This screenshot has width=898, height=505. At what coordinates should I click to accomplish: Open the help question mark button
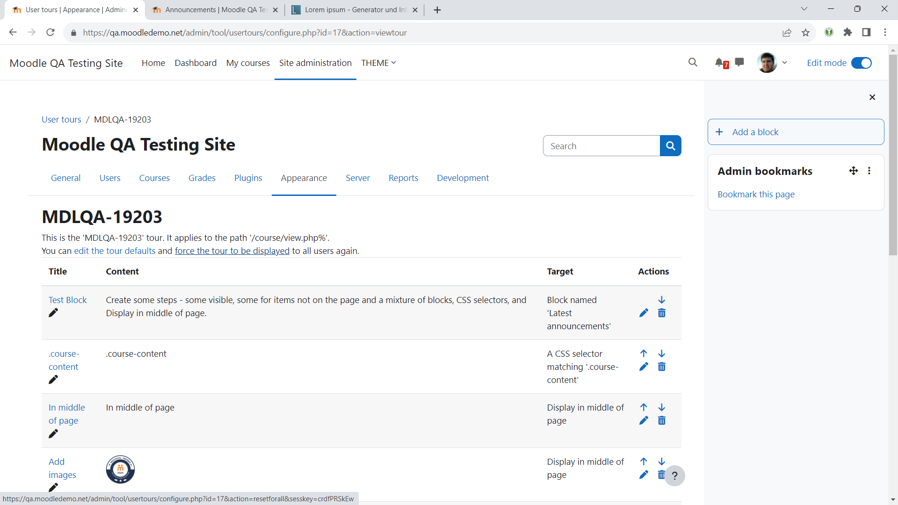click(674, 476)
